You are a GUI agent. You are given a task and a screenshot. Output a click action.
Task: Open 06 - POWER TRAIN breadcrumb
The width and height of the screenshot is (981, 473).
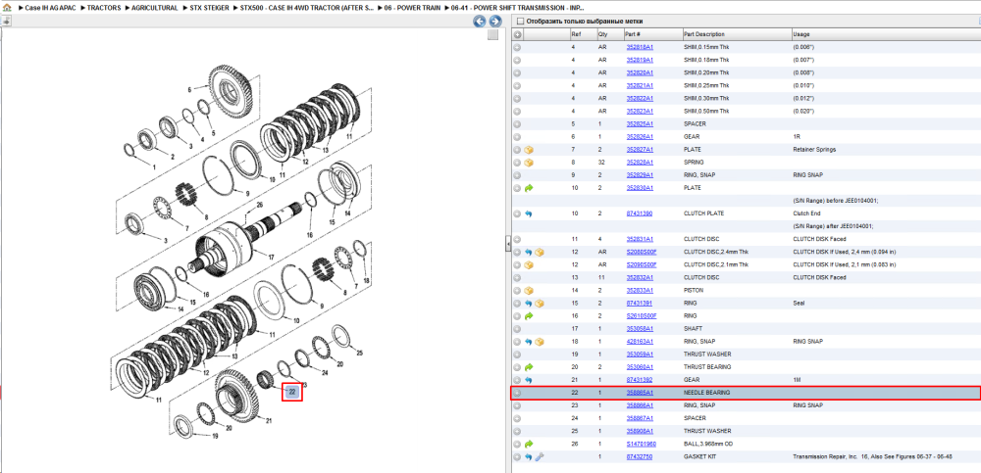pyautogui.click(x=412, y=8)
